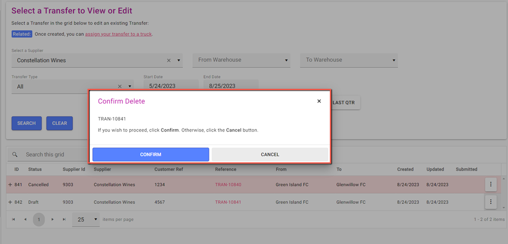Screen dimensions: 508x244
Task: Click the Start Date field
Action: click(x=171, y=86)
